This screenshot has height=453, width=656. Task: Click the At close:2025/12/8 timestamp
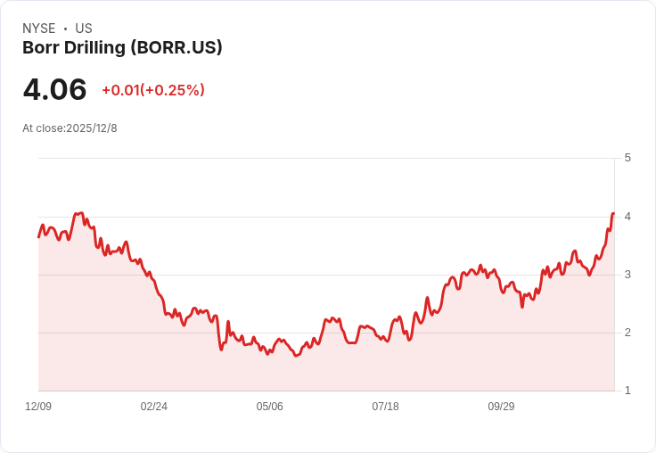(x=70, y=128)
